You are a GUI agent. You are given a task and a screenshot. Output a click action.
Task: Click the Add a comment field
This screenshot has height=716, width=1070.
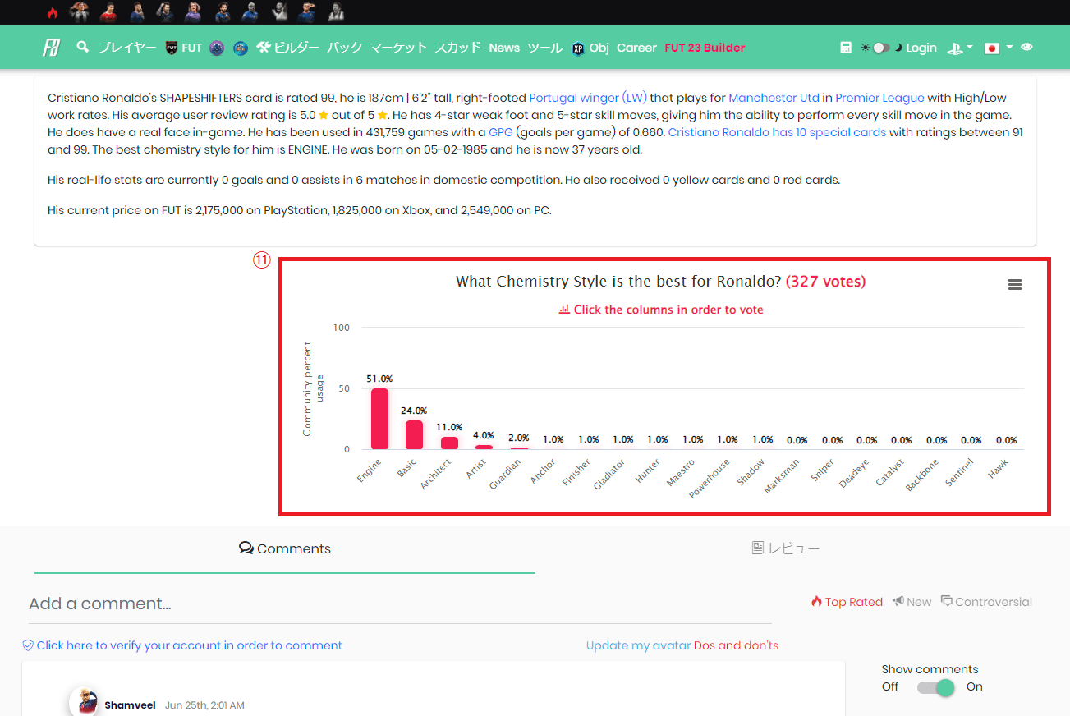click(400, 604)
